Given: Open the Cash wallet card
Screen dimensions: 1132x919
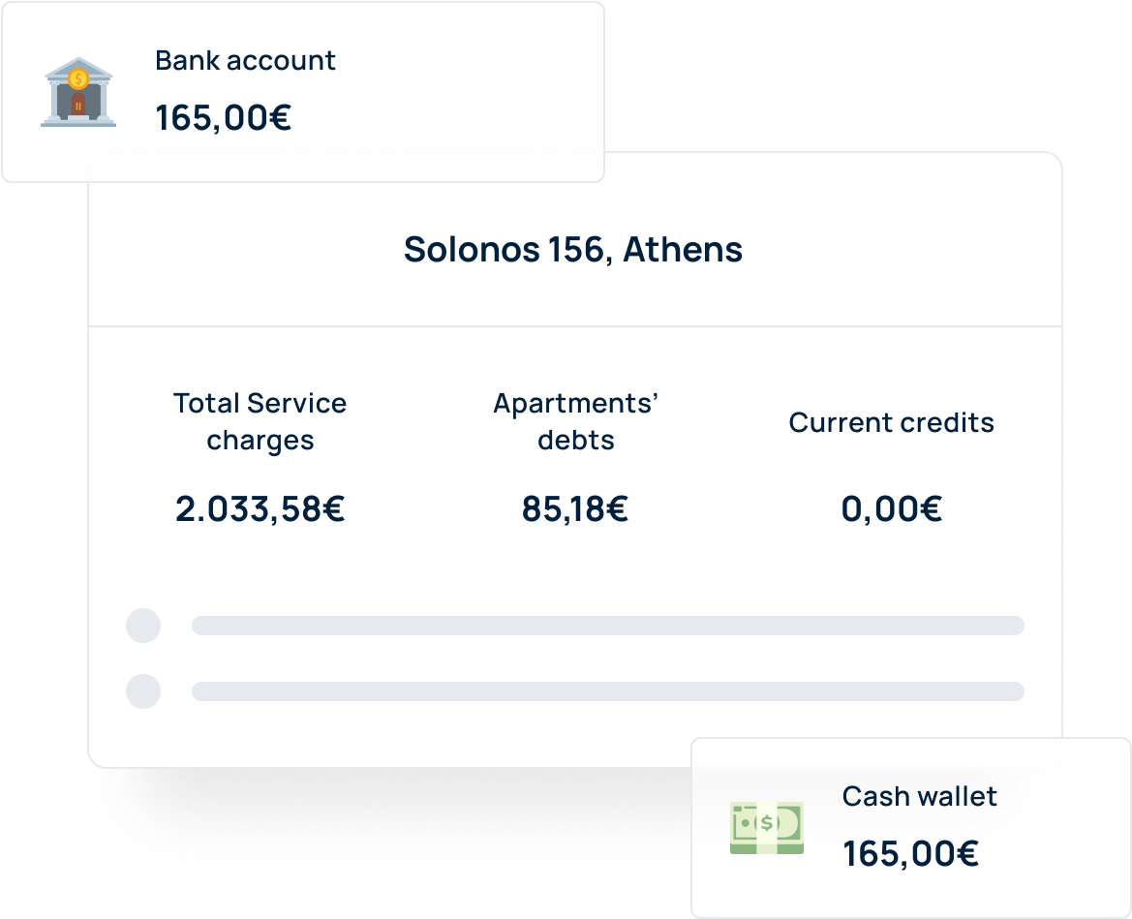Looking at the screenshot, I should (x=911, y=827).
